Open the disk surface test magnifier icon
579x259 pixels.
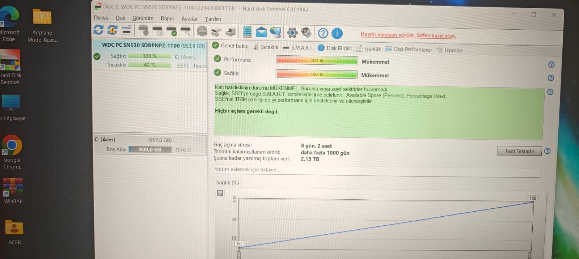pos(186,31)
